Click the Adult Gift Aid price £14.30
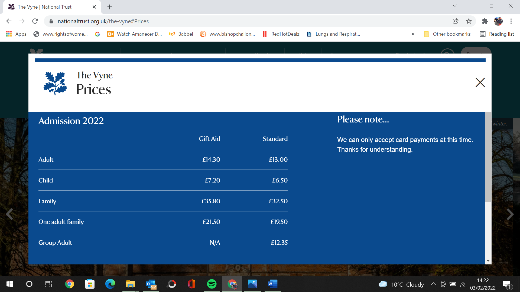Screen dimensions: 520x292 pos(211,160)
